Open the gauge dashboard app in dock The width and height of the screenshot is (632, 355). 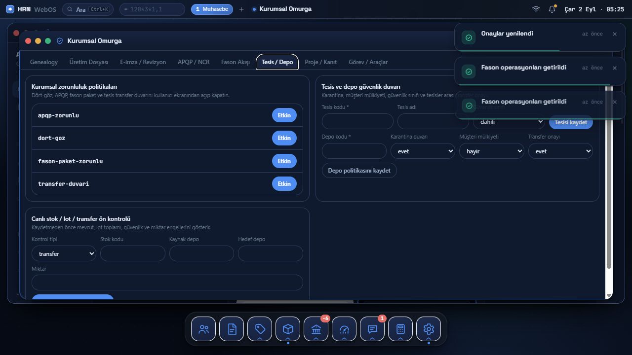(344, 329)
